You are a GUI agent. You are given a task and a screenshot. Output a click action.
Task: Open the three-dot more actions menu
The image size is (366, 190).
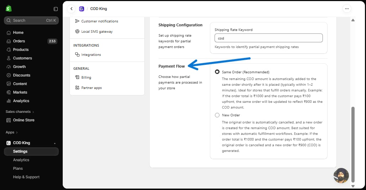pos(347,9)
